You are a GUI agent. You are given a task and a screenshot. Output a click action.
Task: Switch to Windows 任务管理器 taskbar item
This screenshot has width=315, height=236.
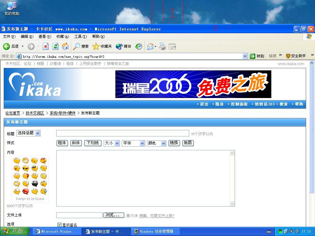(156, 232)
